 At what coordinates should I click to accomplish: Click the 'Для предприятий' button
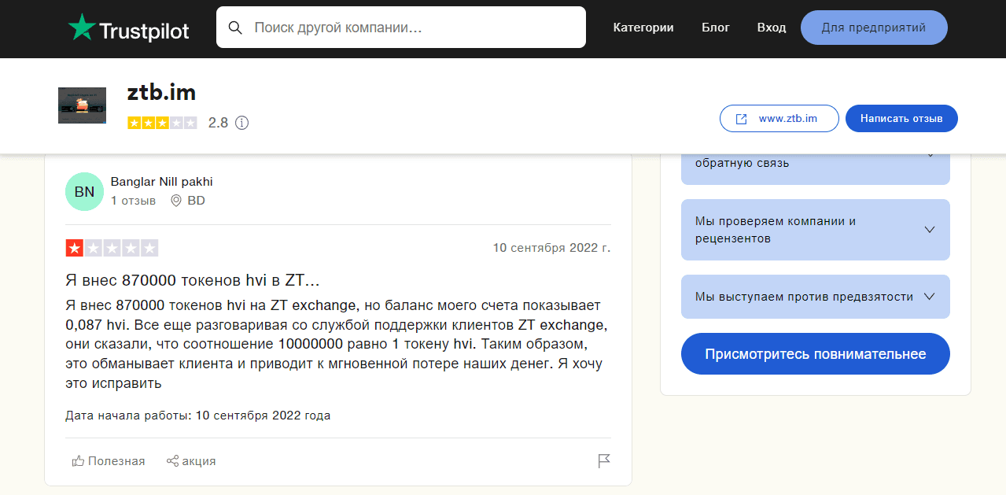(x=874, y=28)
